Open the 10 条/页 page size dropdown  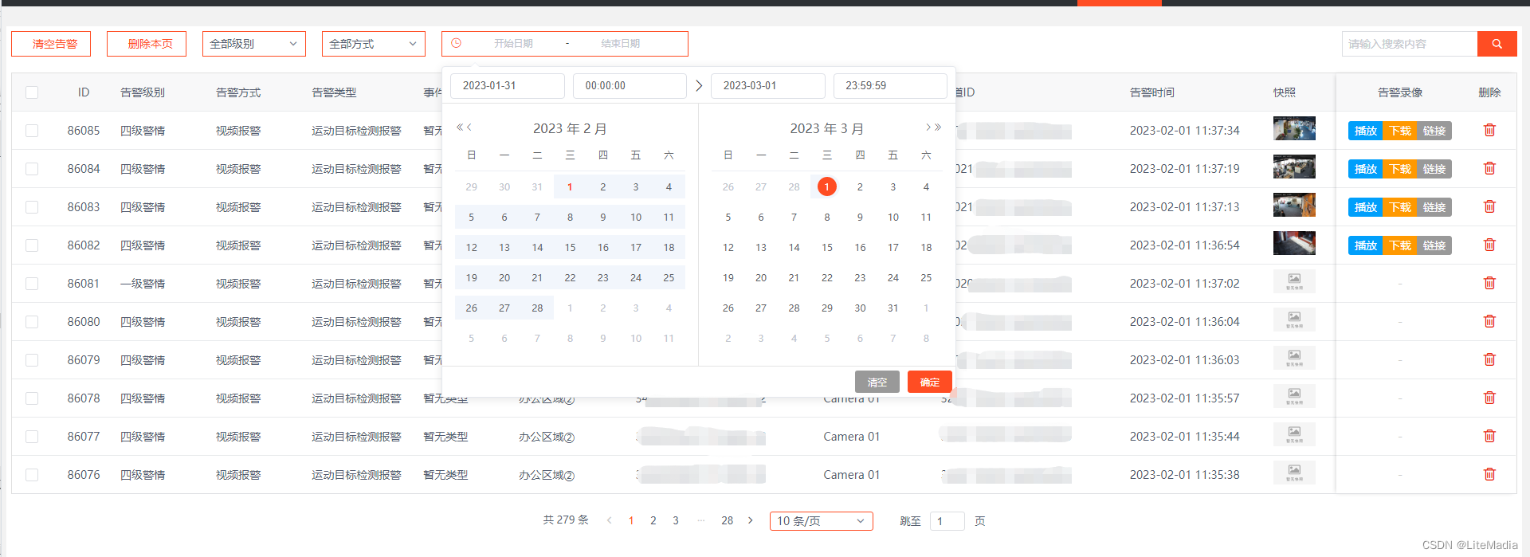coord(822,521)
